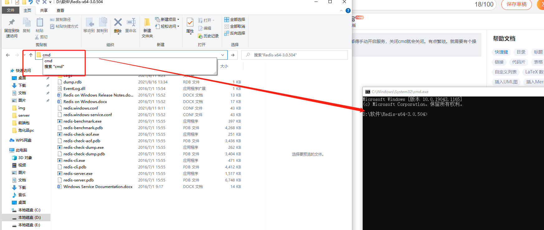This screenshot has width=544, height=230.
Task: Click the Paste clipboard icon
Action: [40, 25]
